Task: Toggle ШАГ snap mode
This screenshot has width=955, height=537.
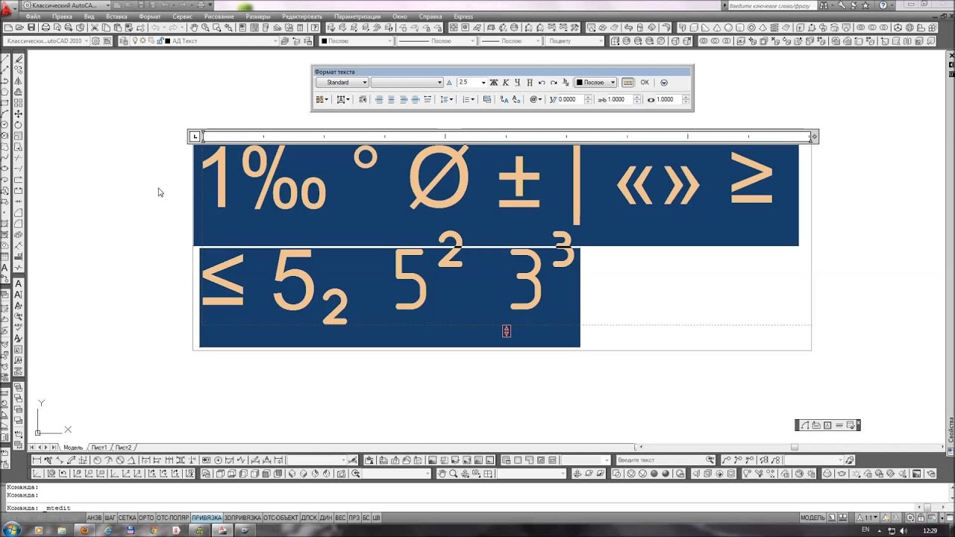Action: (110, 518)
